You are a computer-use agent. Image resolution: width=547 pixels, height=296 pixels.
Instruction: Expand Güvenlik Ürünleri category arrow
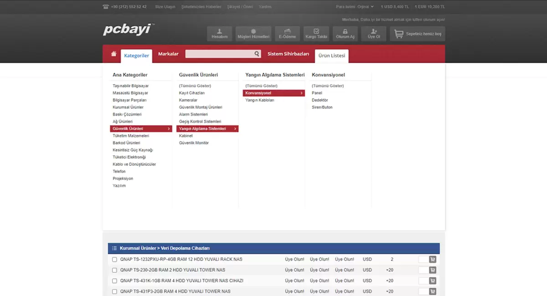pos(169,129)
